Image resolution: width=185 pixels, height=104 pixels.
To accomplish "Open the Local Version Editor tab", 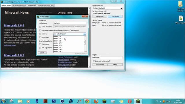I will click(46, 6).
